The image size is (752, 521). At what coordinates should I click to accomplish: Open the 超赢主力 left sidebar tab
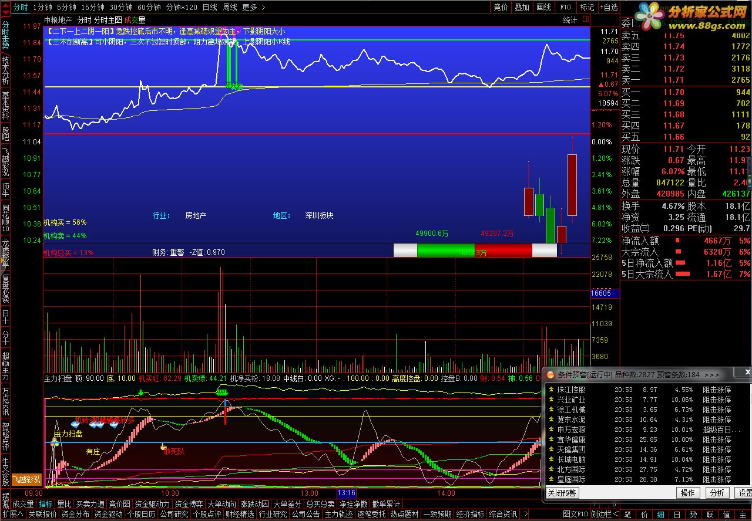(x=5, y=365)
